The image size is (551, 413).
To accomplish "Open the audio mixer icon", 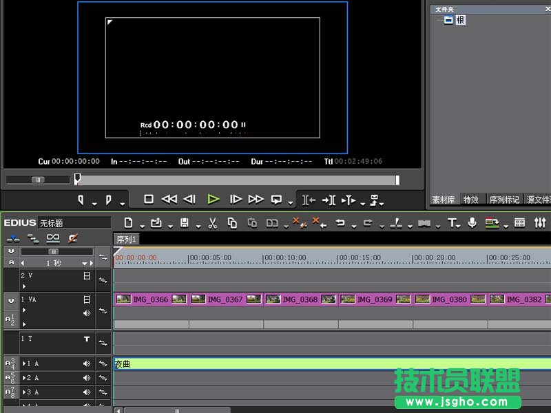I will pos(540,222).
